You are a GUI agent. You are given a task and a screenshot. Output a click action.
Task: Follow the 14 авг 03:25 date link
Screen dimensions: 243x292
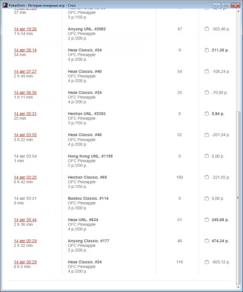(x=25, y=177)
